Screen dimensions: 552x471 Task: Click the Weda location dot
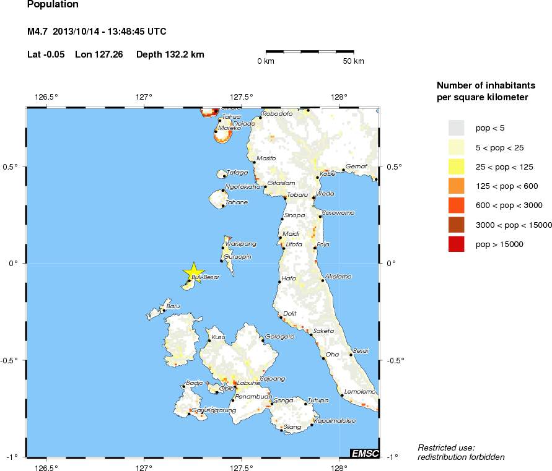(x=314, y=198)
